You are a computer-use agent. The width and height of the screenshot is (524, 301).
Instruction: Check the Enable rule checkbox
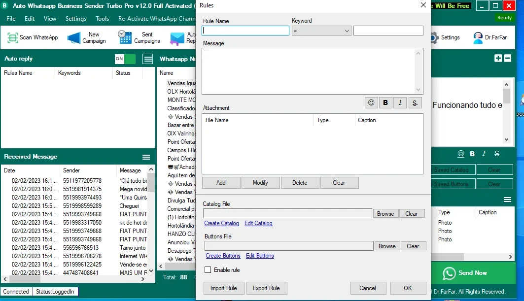(208, 269)
